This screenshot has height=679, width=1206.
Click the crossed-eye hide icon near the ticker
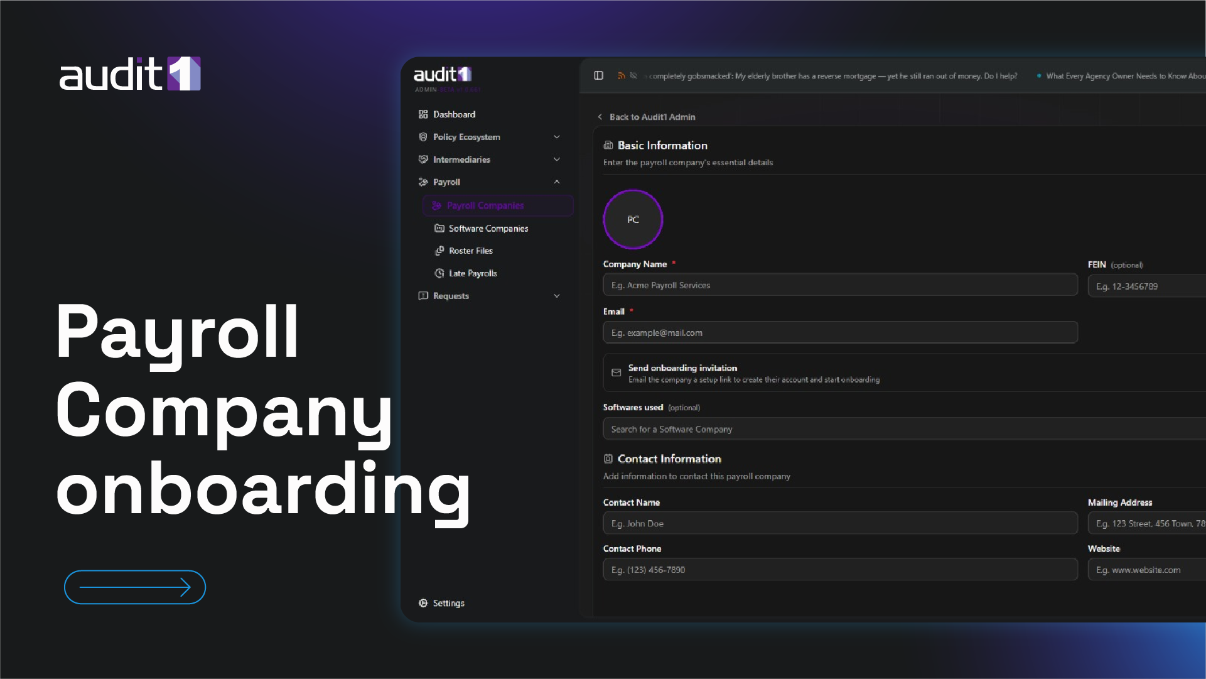633,75
